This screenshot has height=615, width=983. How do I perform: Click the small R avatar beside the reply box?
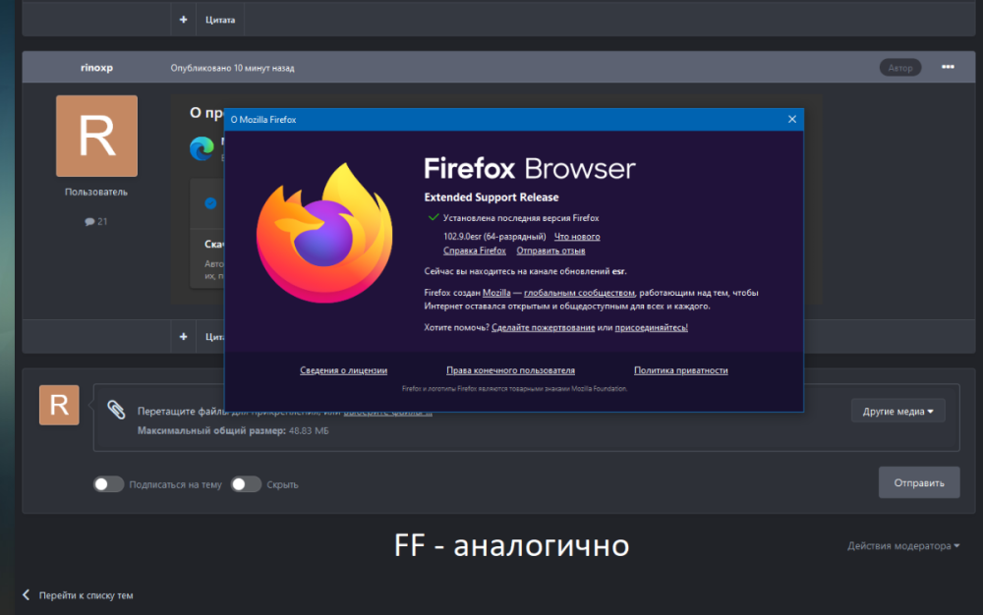tap(59, 406)
